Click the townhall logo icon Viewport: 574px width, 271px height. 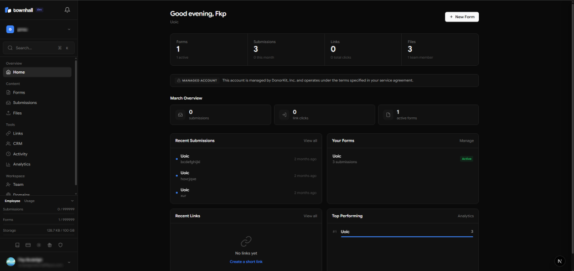pos(8,11)
